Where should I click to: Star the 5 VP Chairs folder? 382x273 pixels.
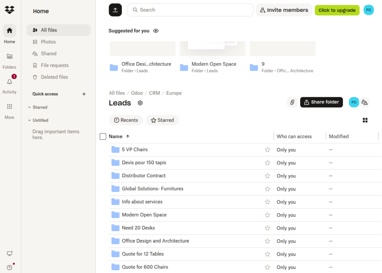tap(267, 150)
